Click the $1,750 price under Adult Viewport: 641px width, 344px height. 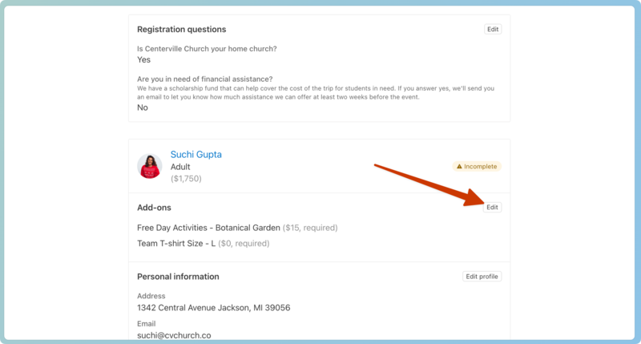(186, 179)
